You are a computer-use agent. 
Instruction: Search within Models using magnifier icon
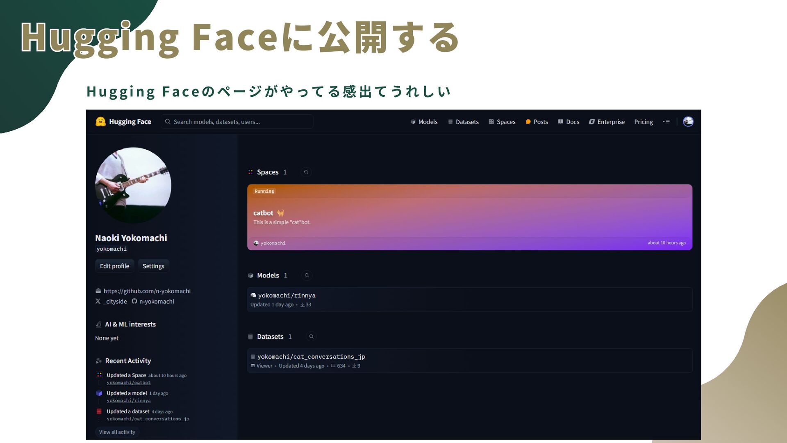tap(307, 275)
